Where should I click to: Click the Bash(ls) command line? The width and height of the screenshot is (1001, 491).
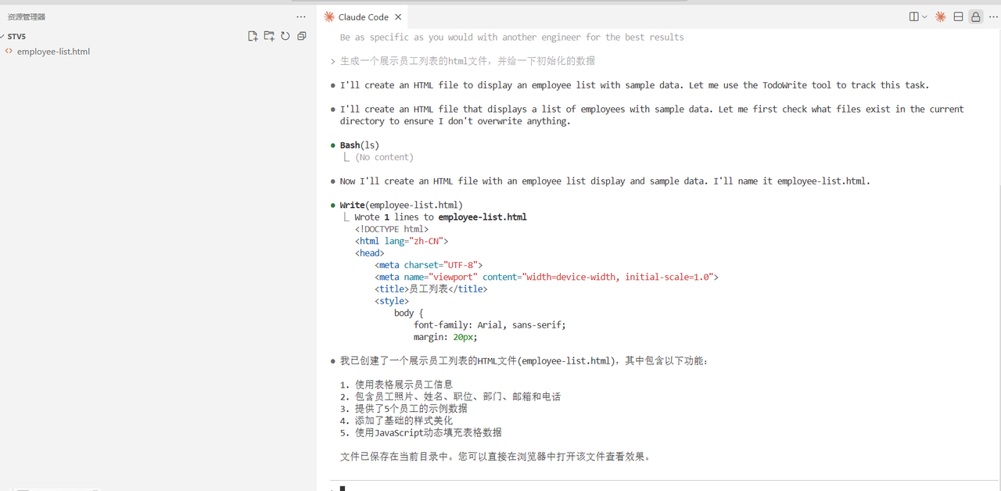(359, 145)
